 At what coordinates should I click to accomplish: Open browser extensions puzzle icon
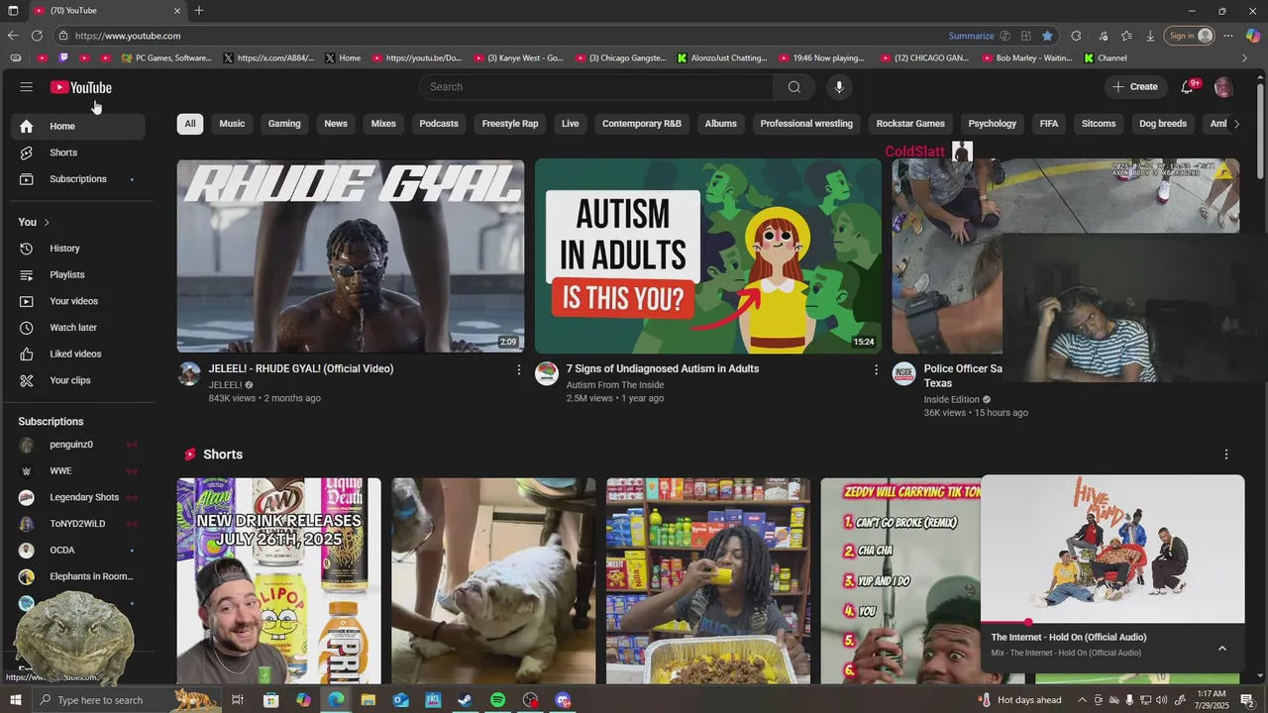(x=1076, y=36)
